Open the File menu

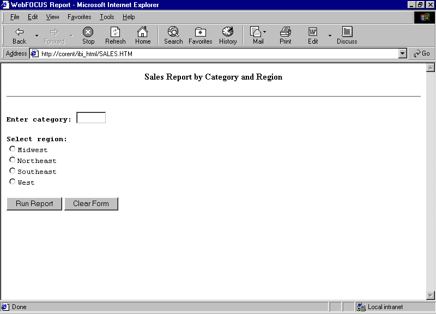point(15,17)
